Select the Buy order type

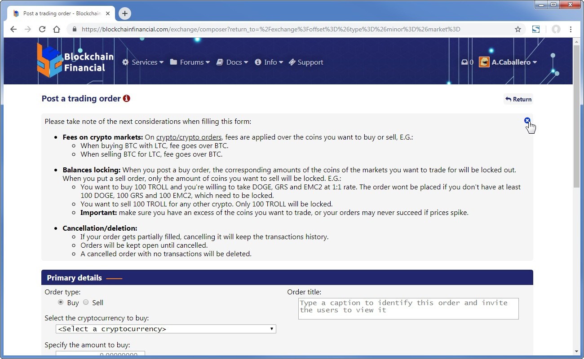pyautogui.click(x=61, y=302)
